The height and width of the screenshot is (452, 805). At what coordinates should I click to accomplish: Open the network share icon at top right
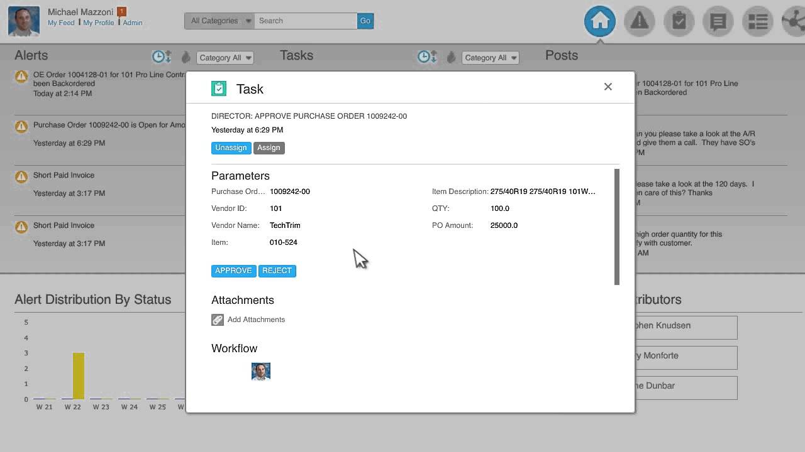click(x=794, y=21)
